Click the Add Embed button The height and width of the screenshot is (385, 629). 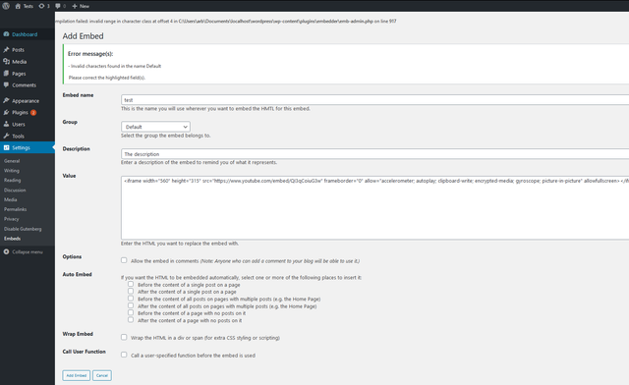click(77, 375)
